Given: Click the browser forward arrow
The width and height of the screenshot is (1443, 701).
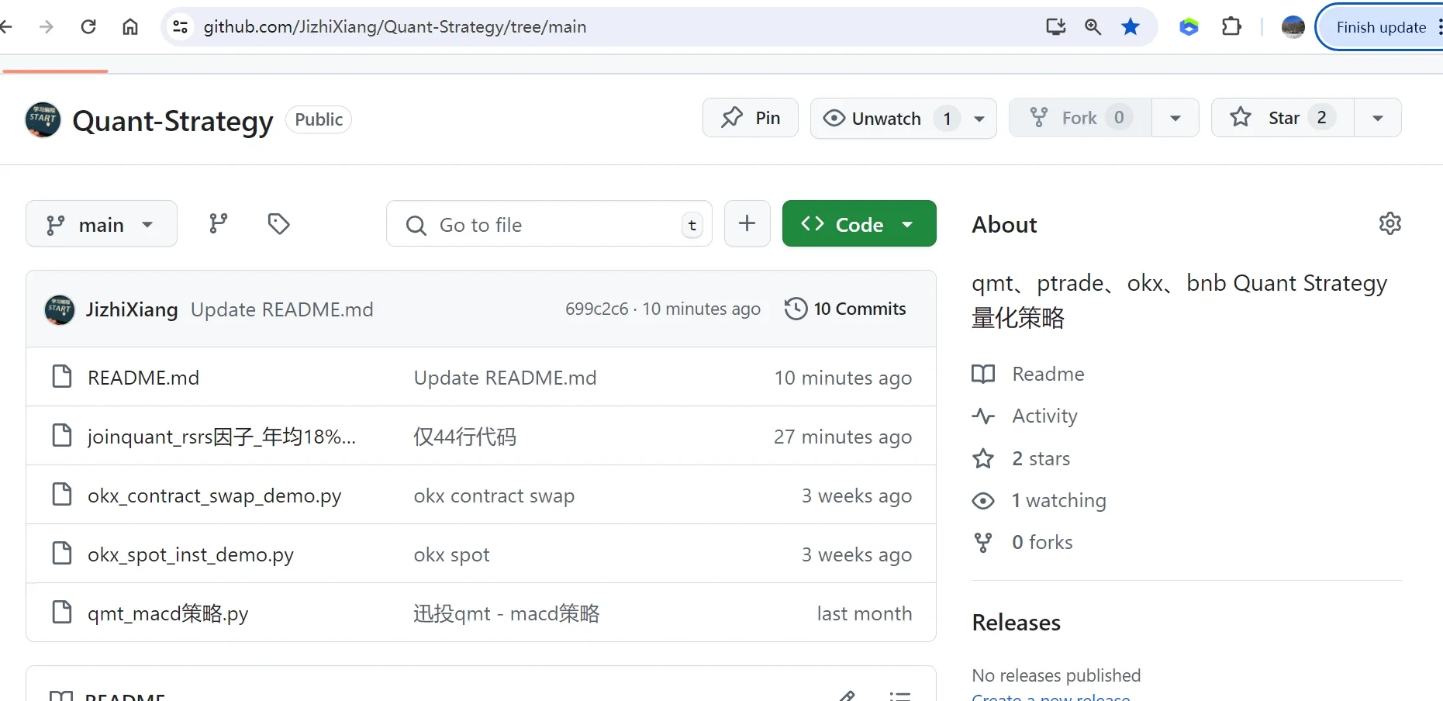Looking at the screenshot, I should [x=47, y=27].
